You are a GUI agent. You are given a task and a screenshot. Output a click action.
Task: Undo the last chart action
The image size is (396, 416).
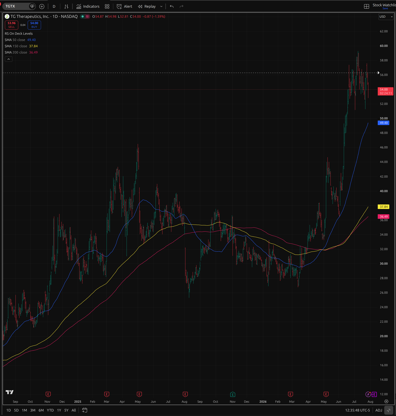point(171,6)
